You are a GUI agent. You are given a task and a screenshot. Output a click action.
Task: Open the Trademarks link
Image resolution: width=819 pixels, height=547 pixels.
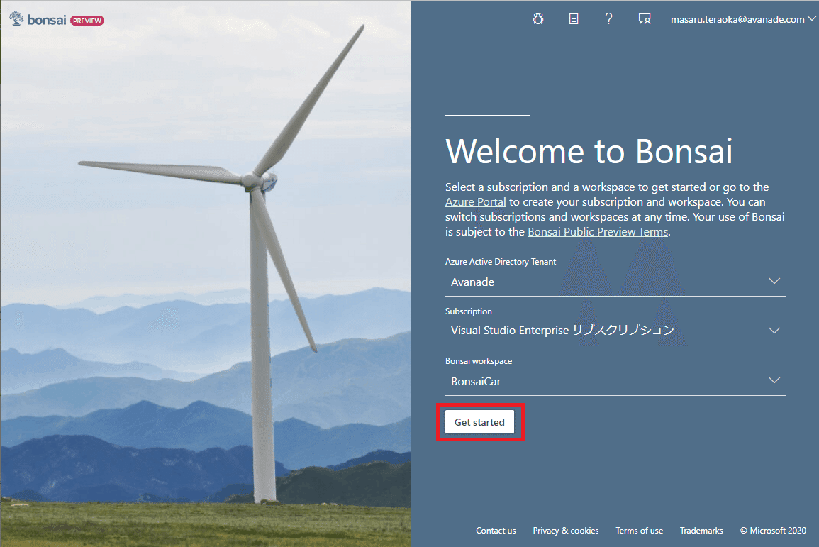coord(701,531)
